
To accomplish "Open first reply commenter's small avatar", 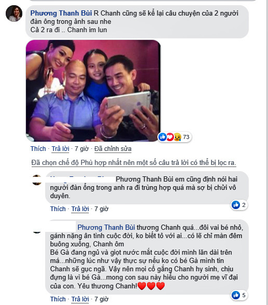I will 36,180.
